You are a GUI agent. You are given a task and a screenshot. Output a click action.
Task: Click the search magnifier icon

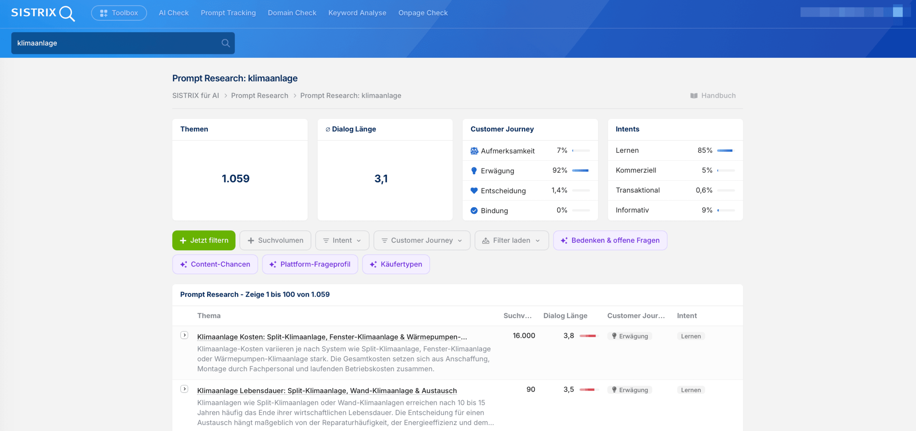225,43
